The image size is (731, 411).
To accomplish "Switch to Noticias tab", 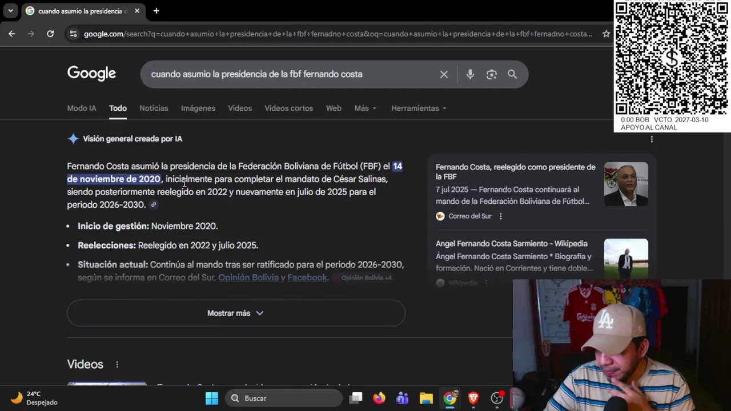I will pyautogui.click(x=154, y=108).
